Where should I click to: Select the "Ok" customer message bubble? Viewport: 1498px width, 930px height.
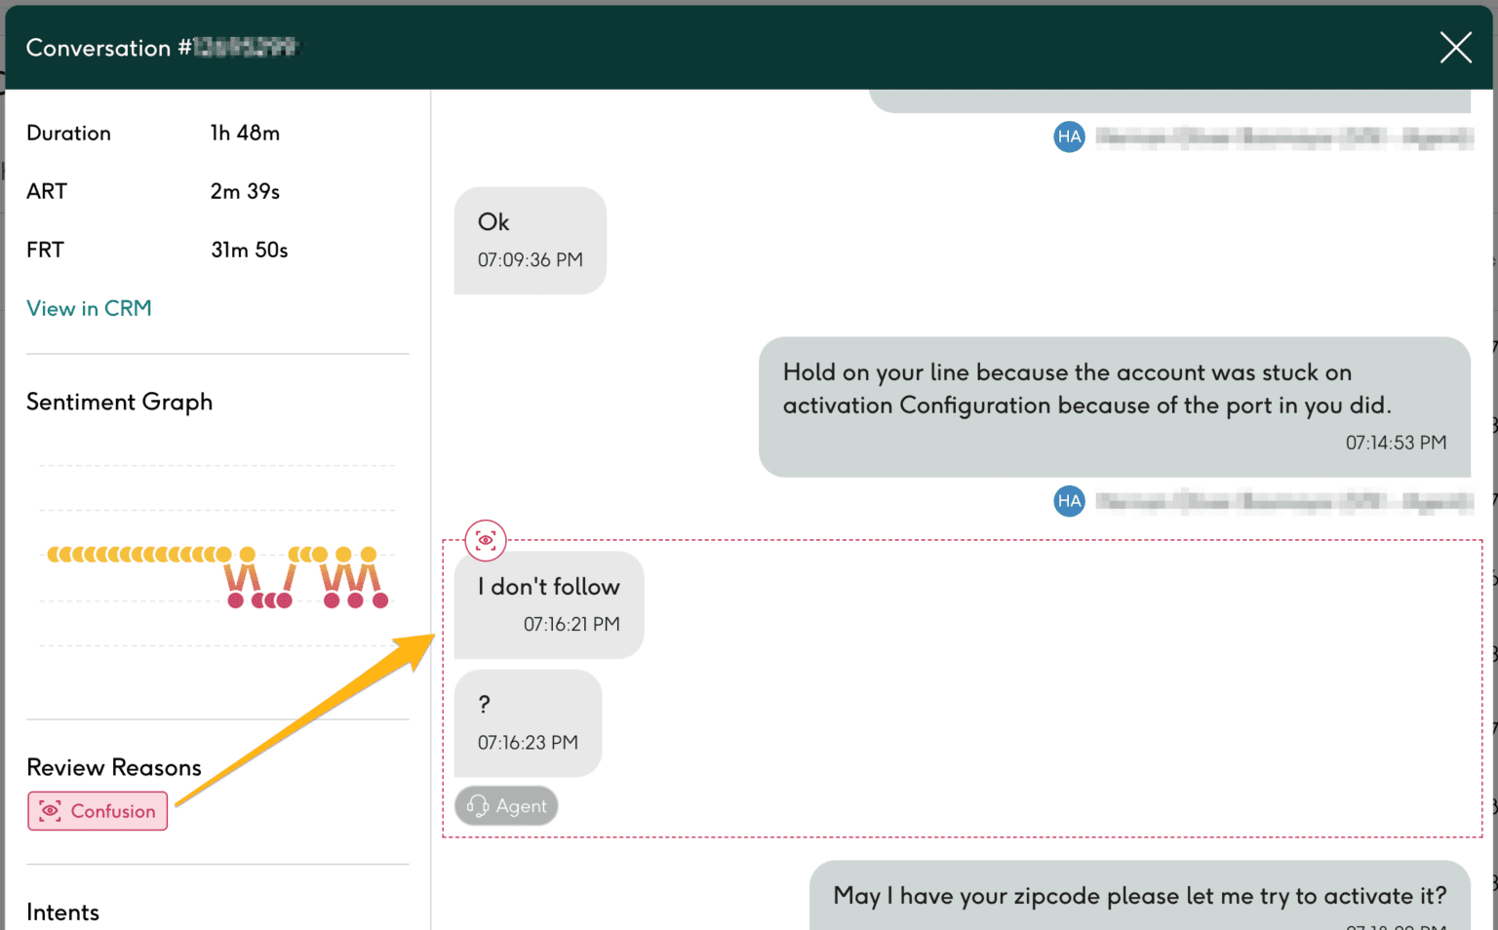point(530,240)
